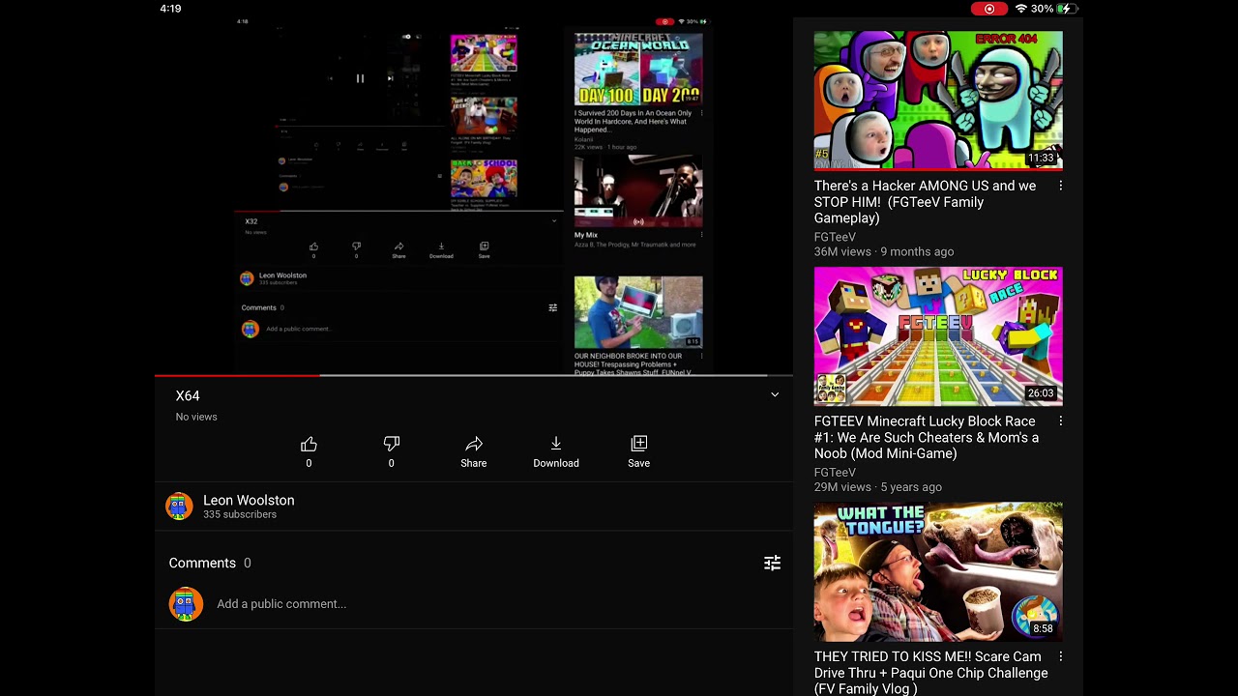The width and height of the screenshot is (1238, 696).
Task: Open the Minecraft Lucky Block Race thumbnail
Action: (938, 336)
